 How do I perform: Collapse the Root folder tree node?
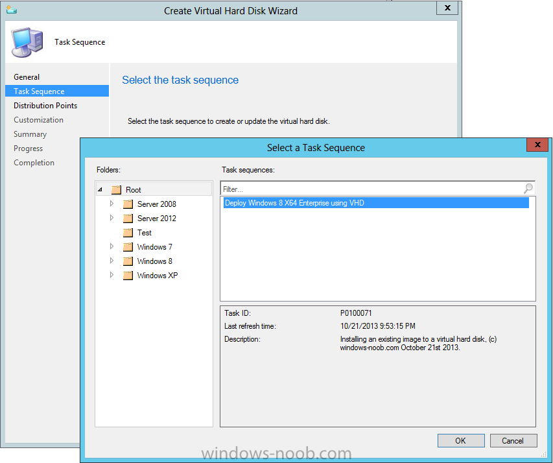[100, 189]
